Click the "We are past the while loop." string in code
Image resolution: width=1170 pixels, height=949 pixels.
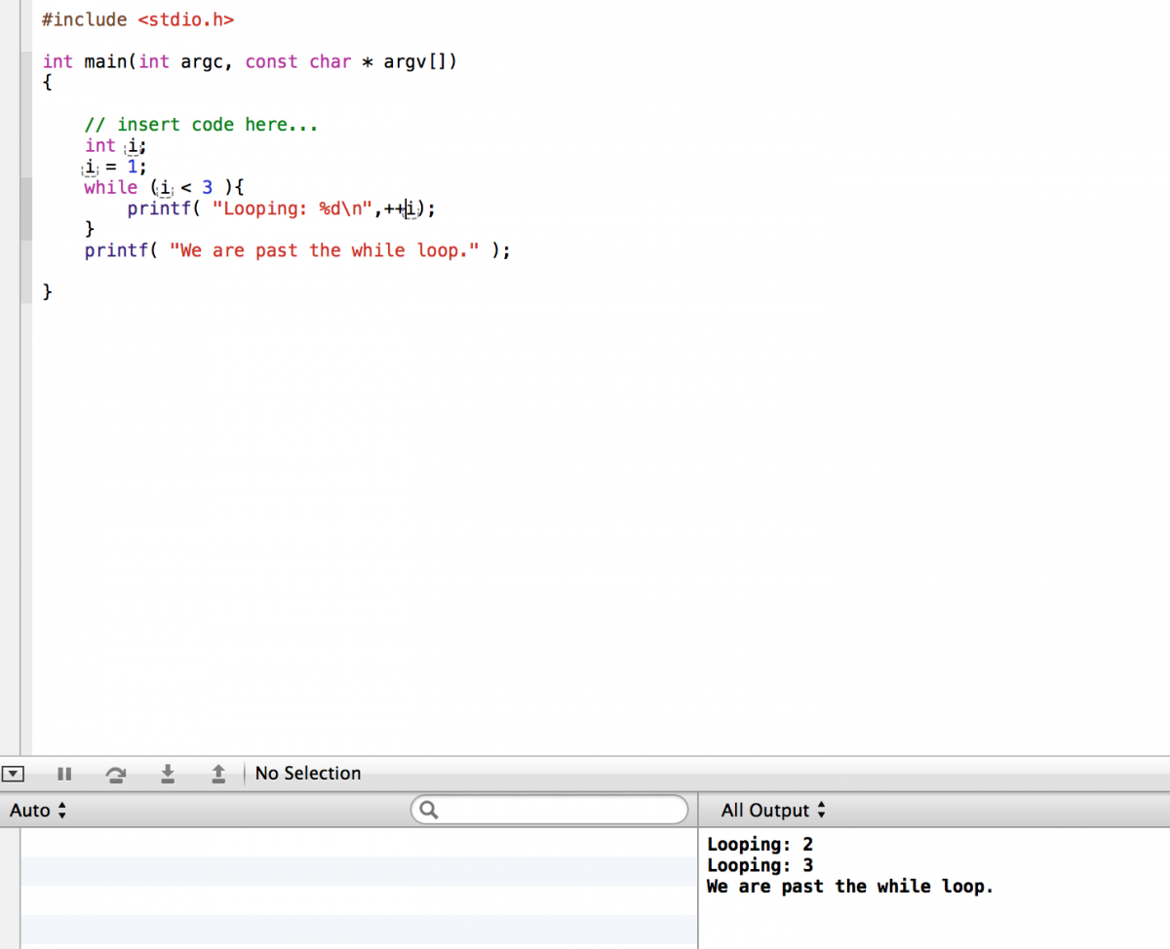click(x=325, y=250)
